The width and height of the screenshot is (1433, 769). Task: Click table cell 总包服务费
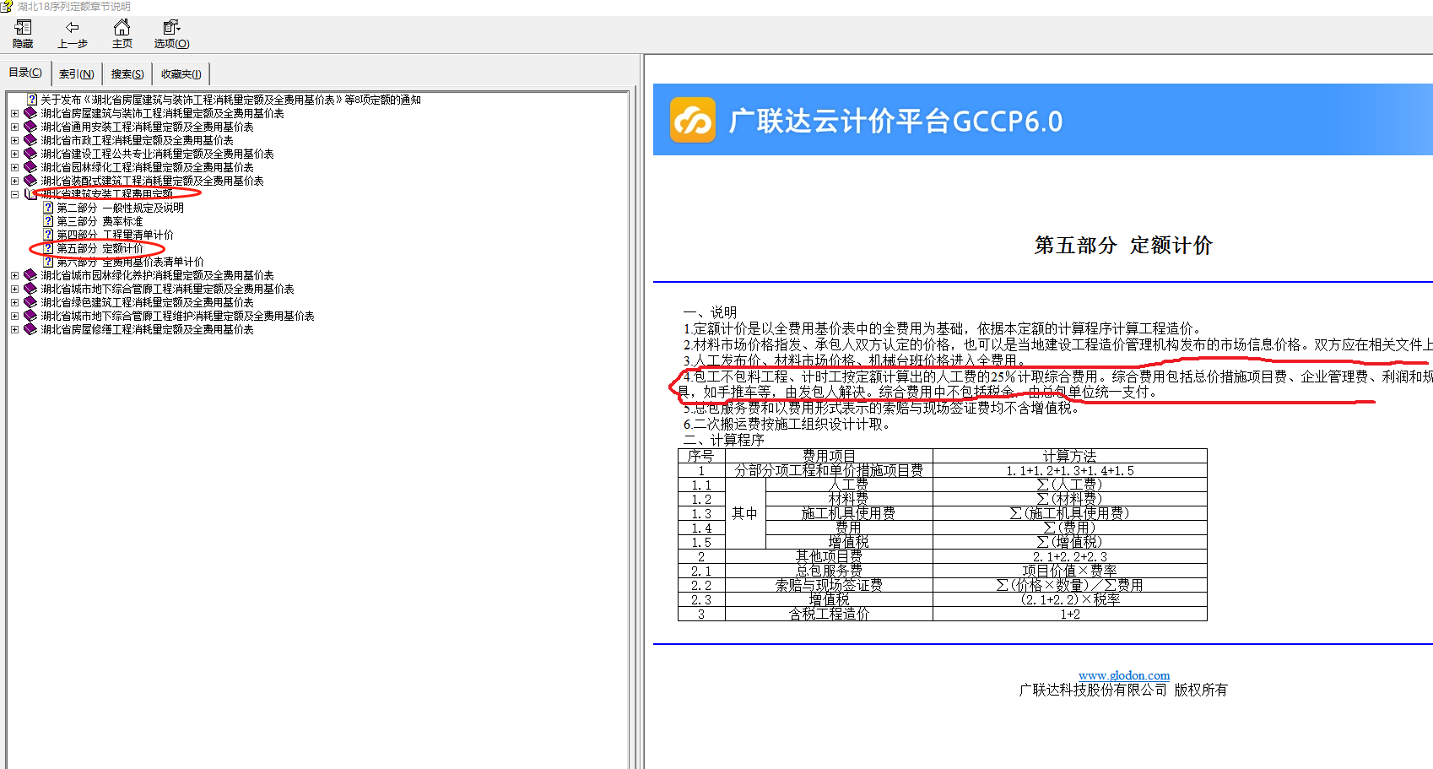(829, 571)
